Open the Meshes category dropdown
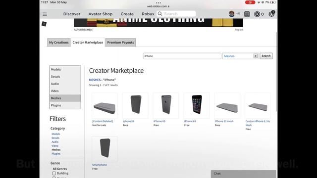 pos(240,56)
